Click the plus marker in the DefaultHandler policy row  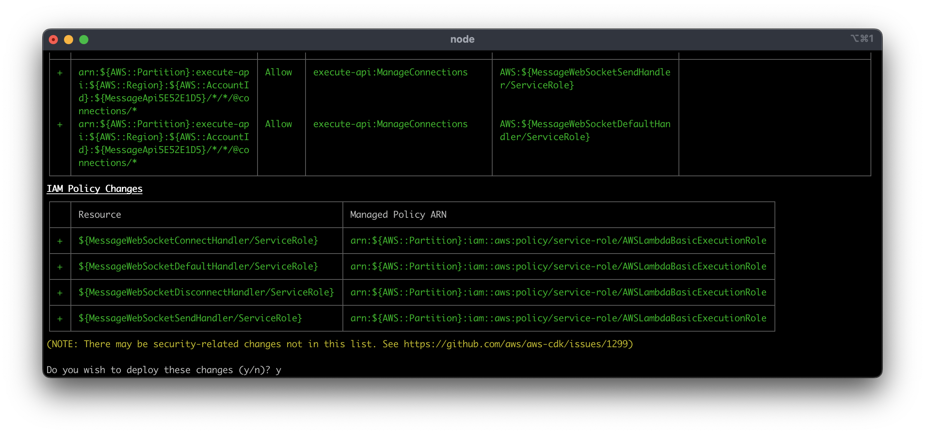60,267
